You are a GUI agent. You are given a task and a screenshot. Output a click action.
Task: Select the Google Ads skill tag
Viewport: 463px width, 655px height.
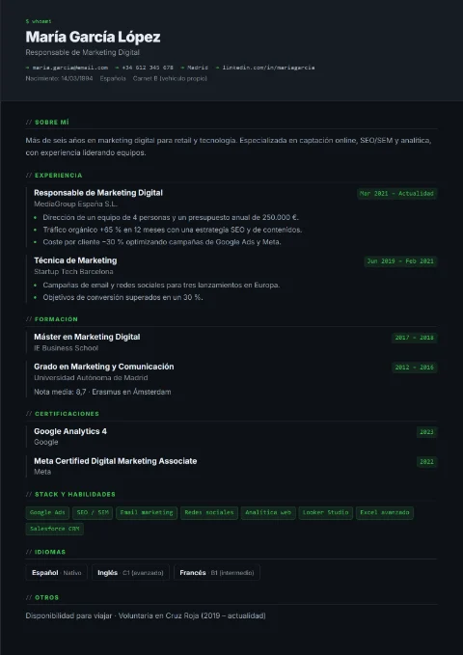tap(47, 513)
